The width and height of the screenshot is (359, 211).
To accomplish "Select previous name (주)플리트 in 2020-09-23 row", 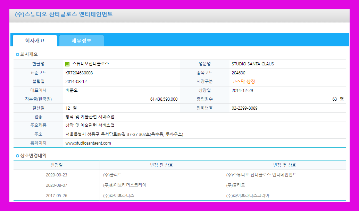I will pyautogui.click(x=112, y=175).
